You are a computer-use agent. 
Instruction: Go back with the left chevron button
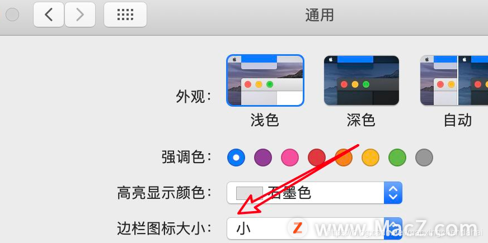coord(49,15)
